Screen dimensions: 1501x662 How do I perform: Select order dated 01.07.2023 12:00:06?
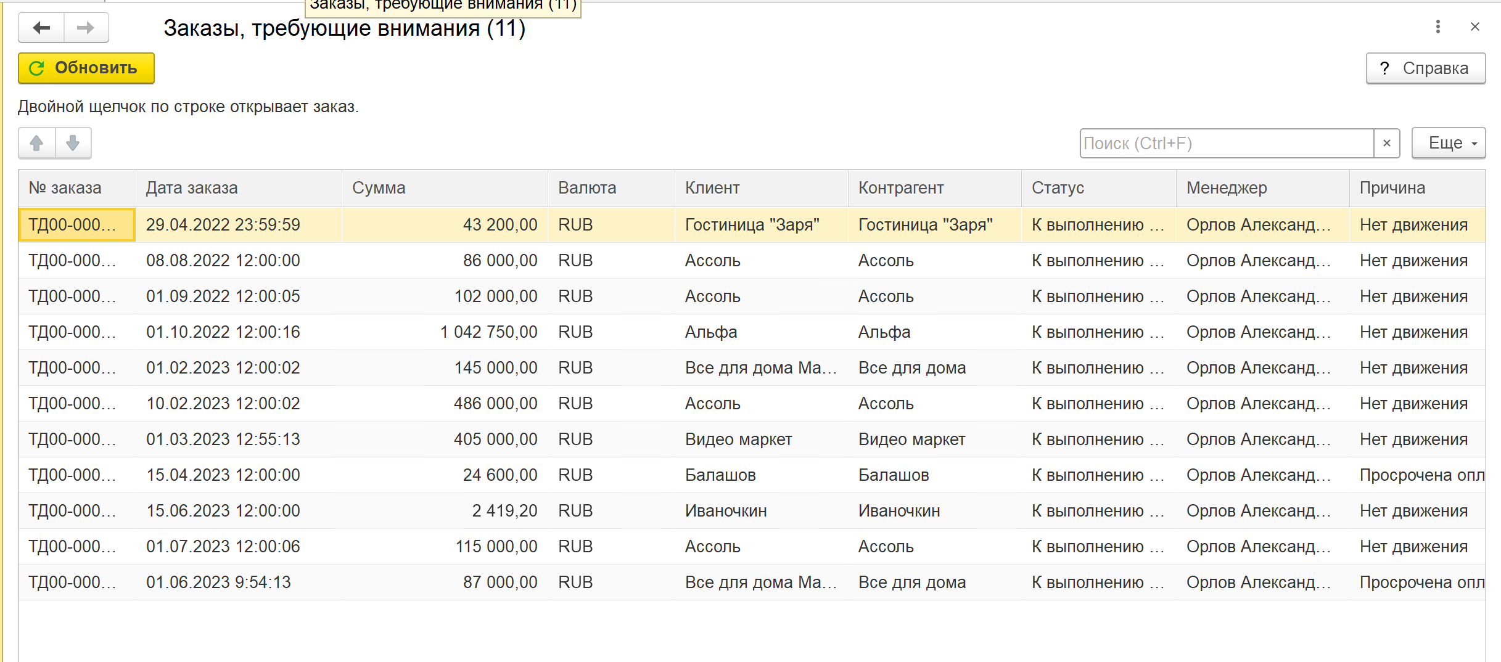click(239, 547)
